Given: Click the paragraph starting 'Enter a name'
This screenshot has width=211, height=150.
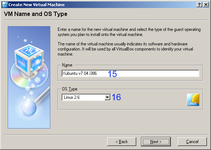Looking at the screenshot, I should [129, 32].
